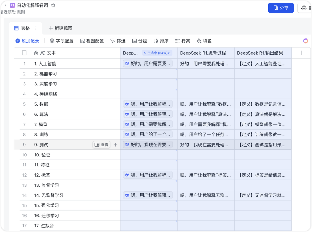312x232 pixels.
Task: Click DeepSeek icon in row 12 标签 cell
Action: click(x=127, y=175)
